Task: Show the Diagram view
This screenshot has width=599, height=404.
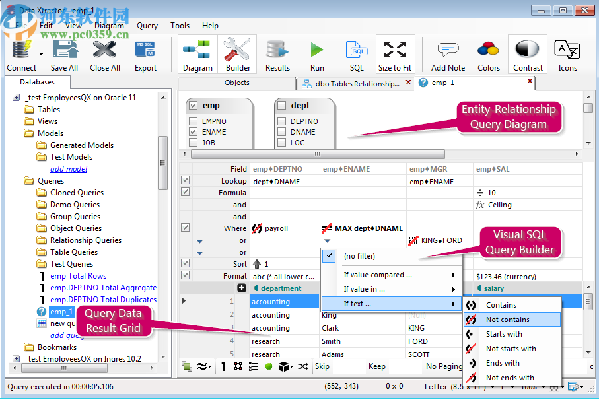Action: (197, 54)
